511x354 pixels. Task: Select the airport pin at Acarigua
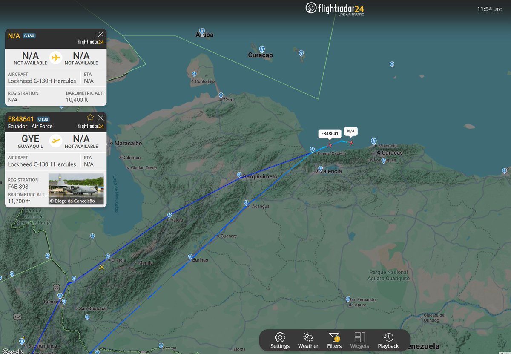click(246, 203)
